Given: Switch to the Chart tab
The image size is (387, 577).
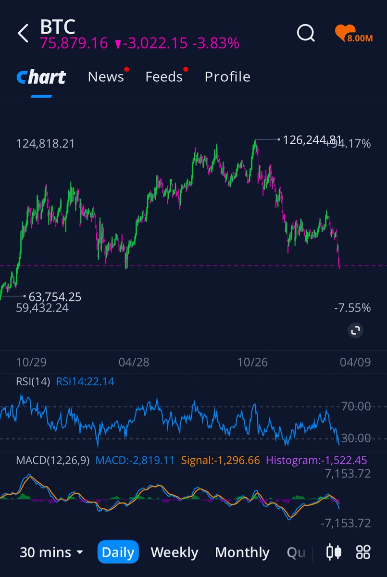Looking at the screenshot, I should (x=41, y=77).
